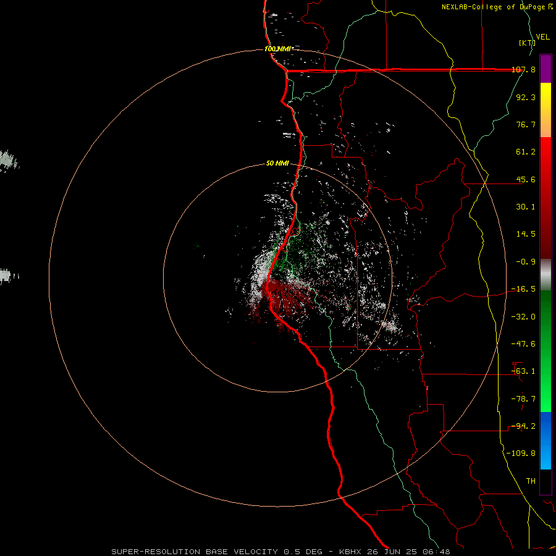Click the 92.3 legend value
This screenshot has height=556, width=556.
(526, 97)
